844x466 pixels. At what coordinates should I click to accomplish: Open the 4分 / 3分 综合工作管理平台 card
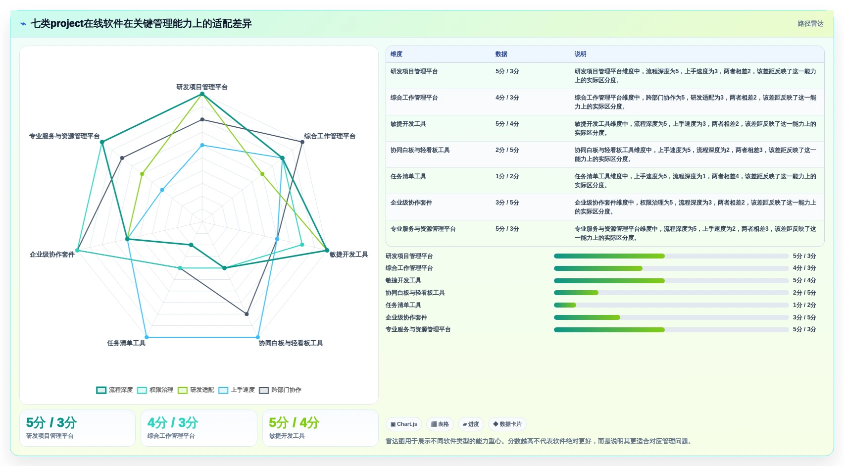point(199,428)
